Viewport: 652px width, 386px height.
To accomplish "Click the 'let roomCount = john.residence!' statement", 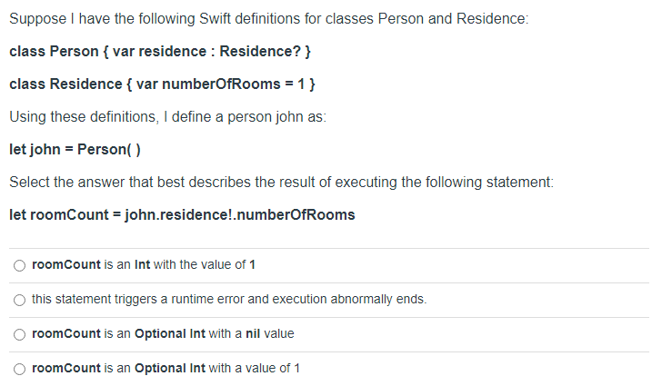I will tap(182, 215).
